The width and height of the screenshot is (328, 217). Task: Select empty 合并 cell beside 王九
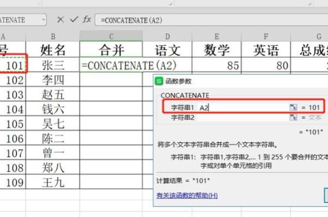111,182
